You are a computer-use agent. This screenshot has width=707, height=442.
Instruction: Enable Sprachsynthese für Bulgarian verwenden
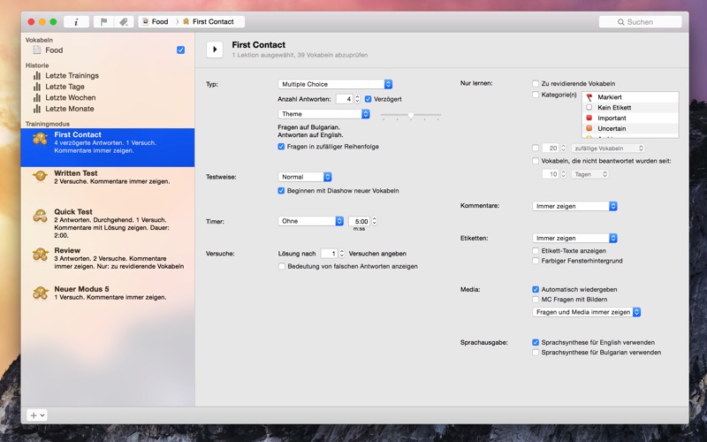tap(536, 352)
